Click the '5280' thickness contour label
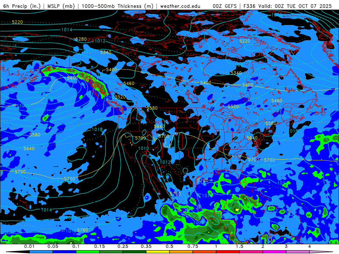This screenshot has height=254, width=339. pyautogui.click(x=81, y=39)
